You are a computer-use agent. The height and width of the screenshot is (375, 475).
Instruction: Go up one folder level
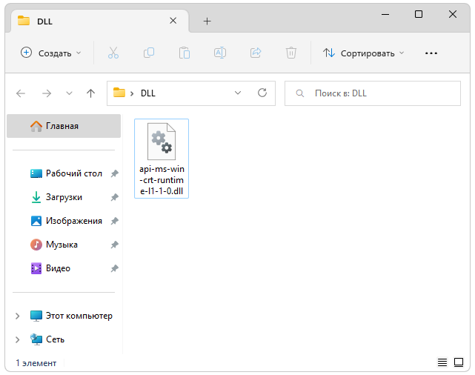tap(90, 93)
